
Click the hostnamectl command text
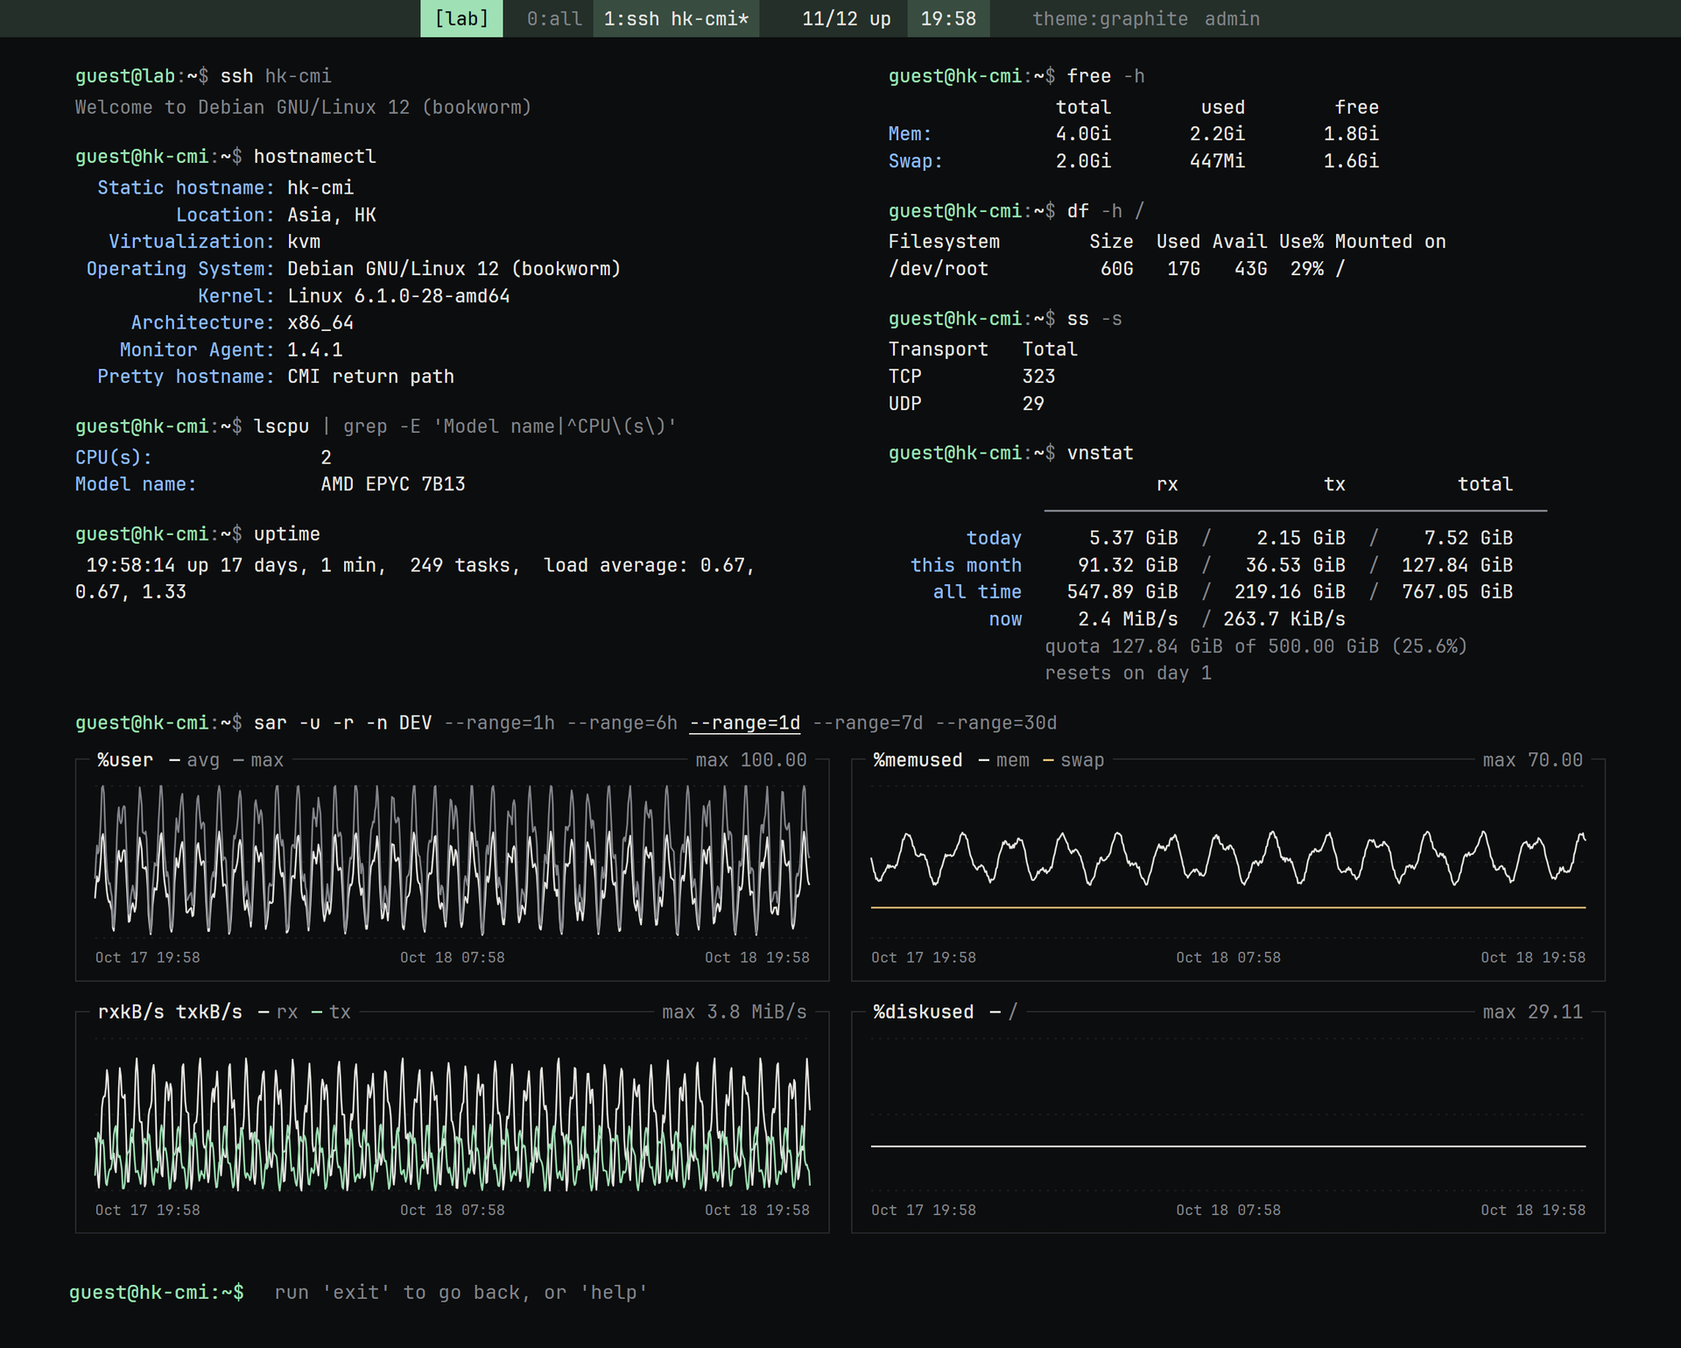pos(314,156)
